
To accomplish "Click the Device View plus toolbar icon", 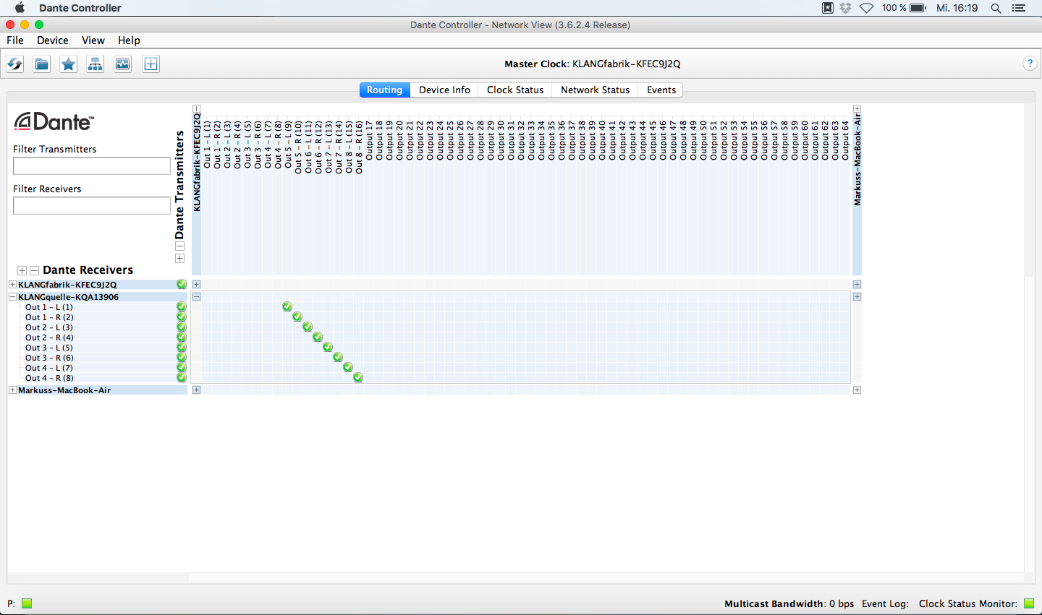I will (151, 64).
